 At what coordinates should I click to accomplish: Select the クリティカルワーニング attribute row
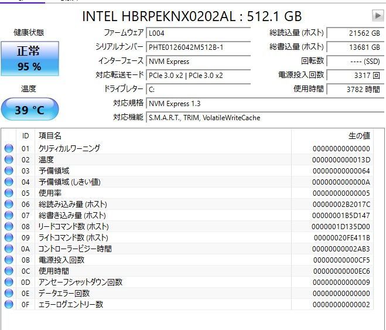coord(189,148)
